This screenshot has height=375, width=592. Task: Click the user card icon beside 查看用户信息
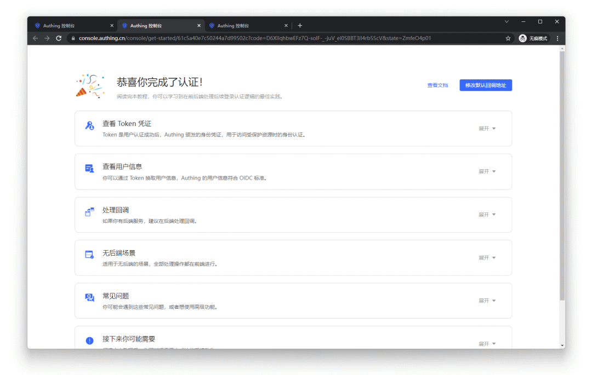89,168
